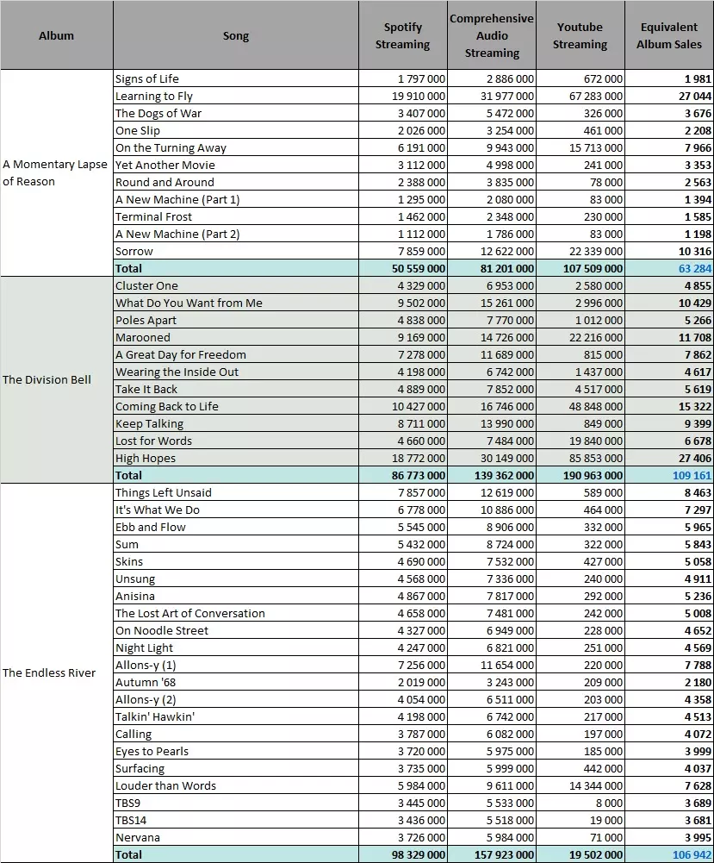Select Poles Apart song cell

pyautogui.click(x=236, y=321)
